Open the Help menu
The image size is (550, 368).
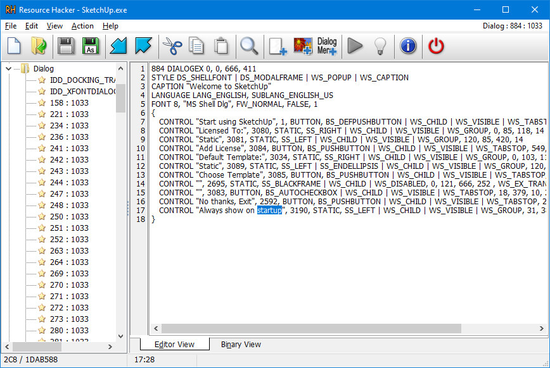point(110,26)
